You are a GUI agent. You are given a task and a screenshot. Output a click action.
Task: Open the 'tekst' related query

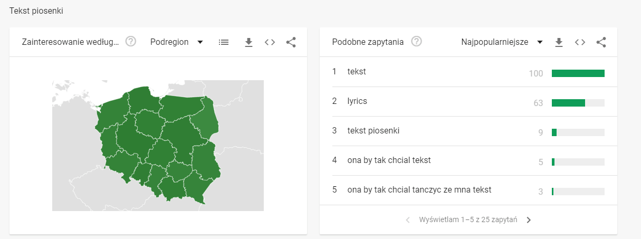click(x=357, y=72)
